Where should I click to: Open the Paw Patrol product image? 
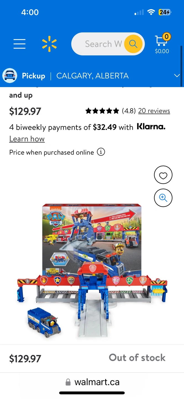click(92, 270)
